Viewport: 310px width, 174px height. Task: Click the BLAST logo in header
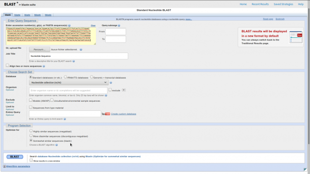coord(10,4)
